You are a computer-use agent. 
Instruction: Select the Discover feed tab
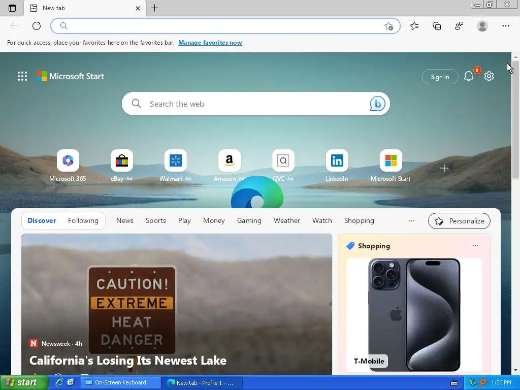point(42,220)
